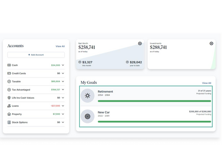Select the New Car goal title
Viewport: 222px width, 168px height.
[104, 112]
